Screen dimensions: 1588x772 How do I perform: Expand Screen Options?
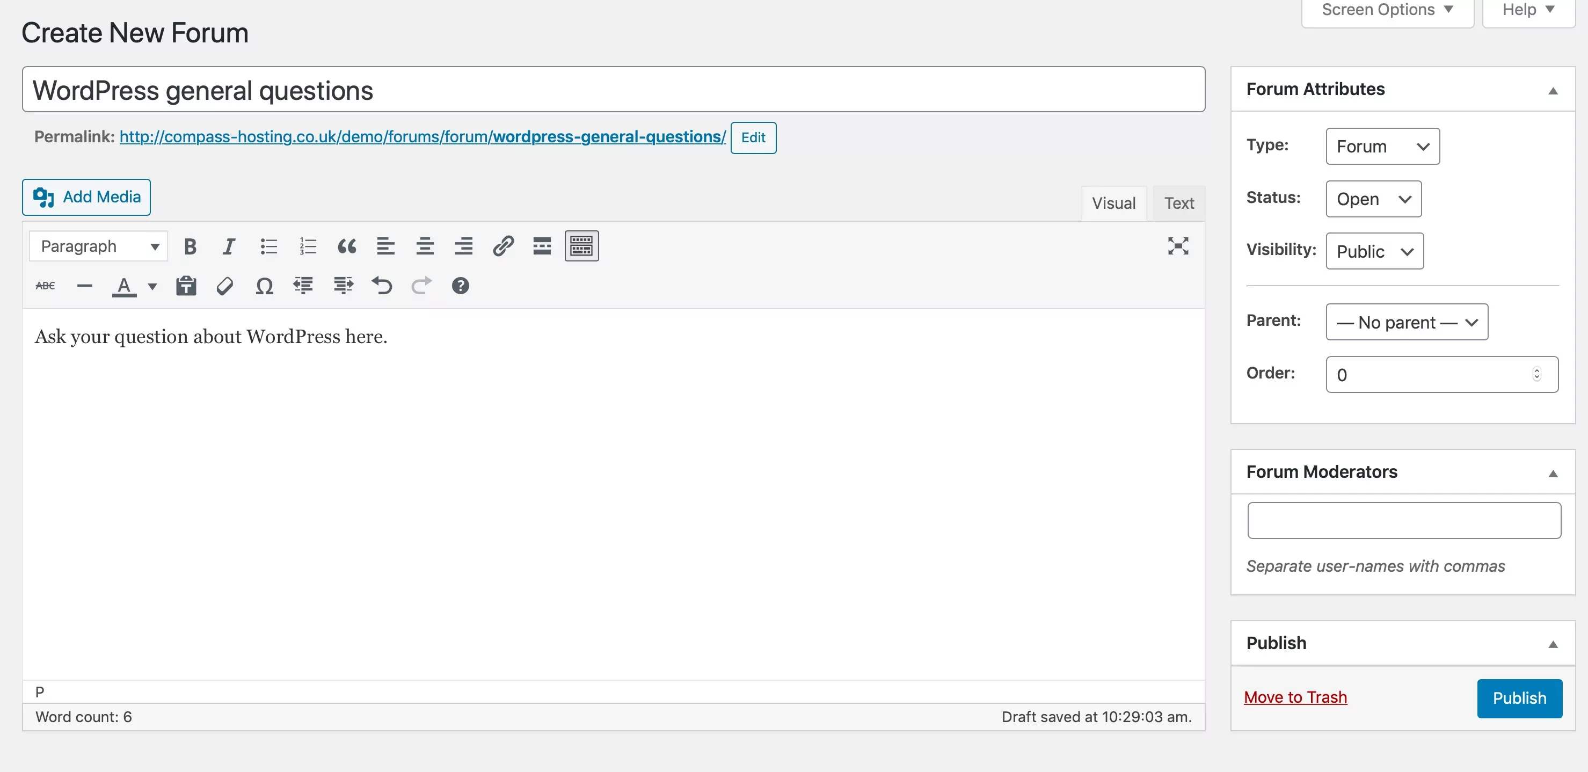click(x=1387, y=11)
